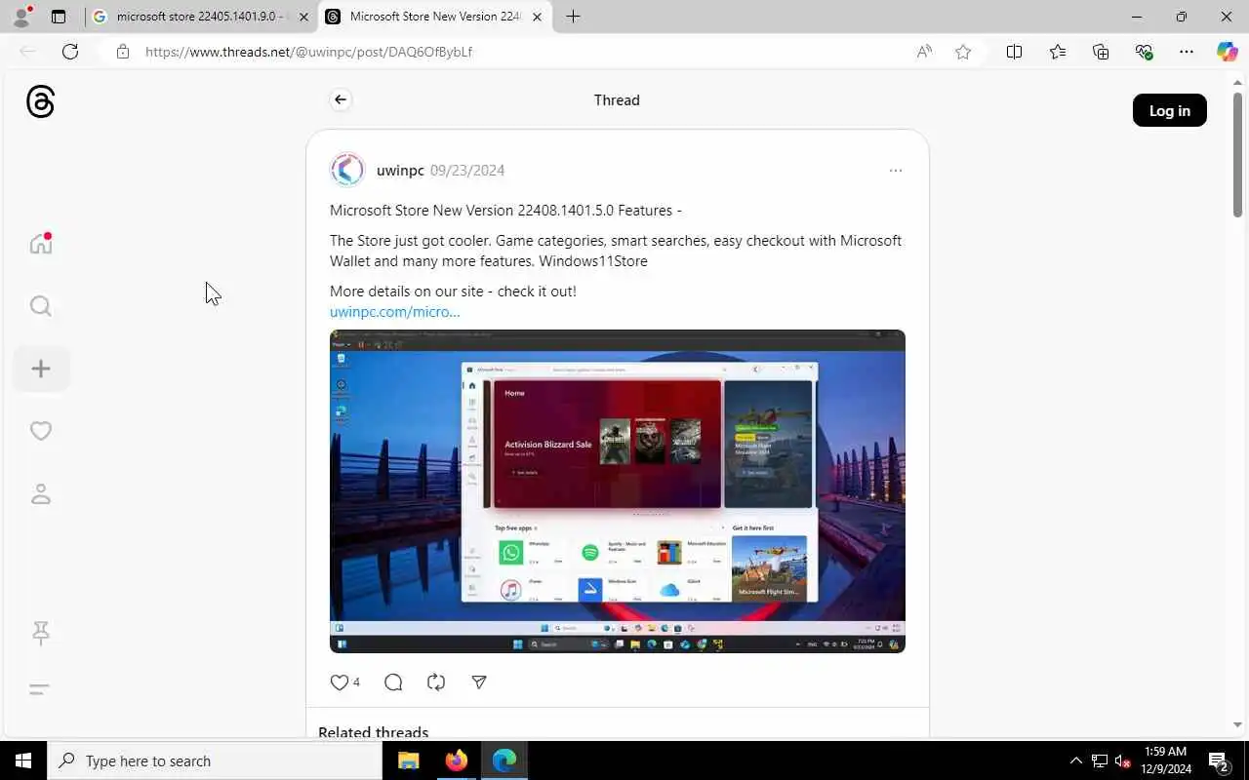Open Collections icon in Edge toolbar
Image resolution: width=1249 pixels, height=780 pixels.
1101,52
